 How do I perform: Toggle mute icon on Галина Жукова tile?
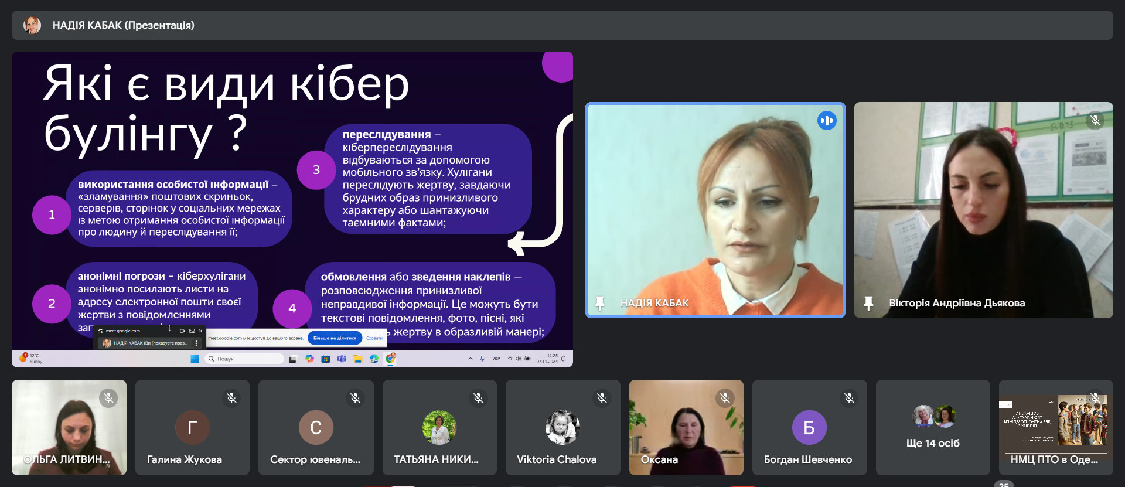point(231,399)
